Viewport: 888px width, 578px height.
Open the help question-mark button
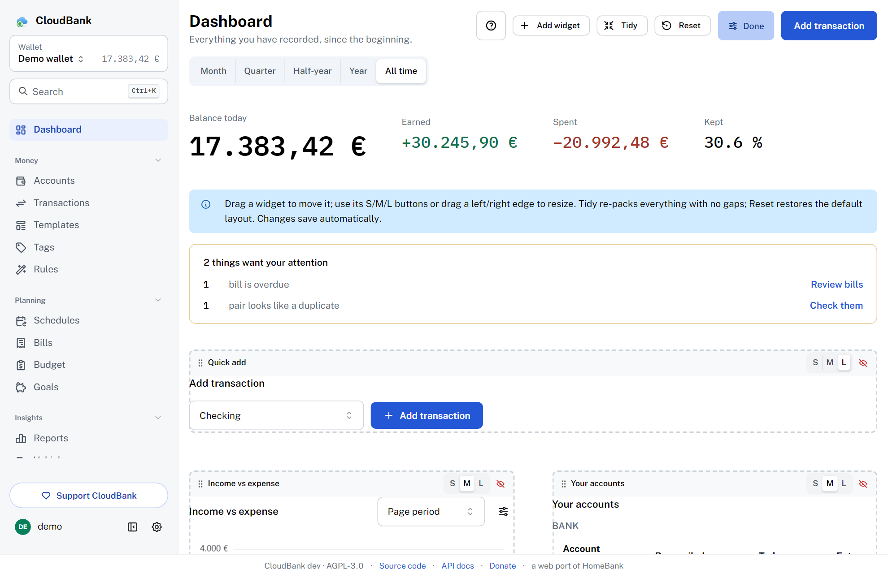[x=491, y=26]
